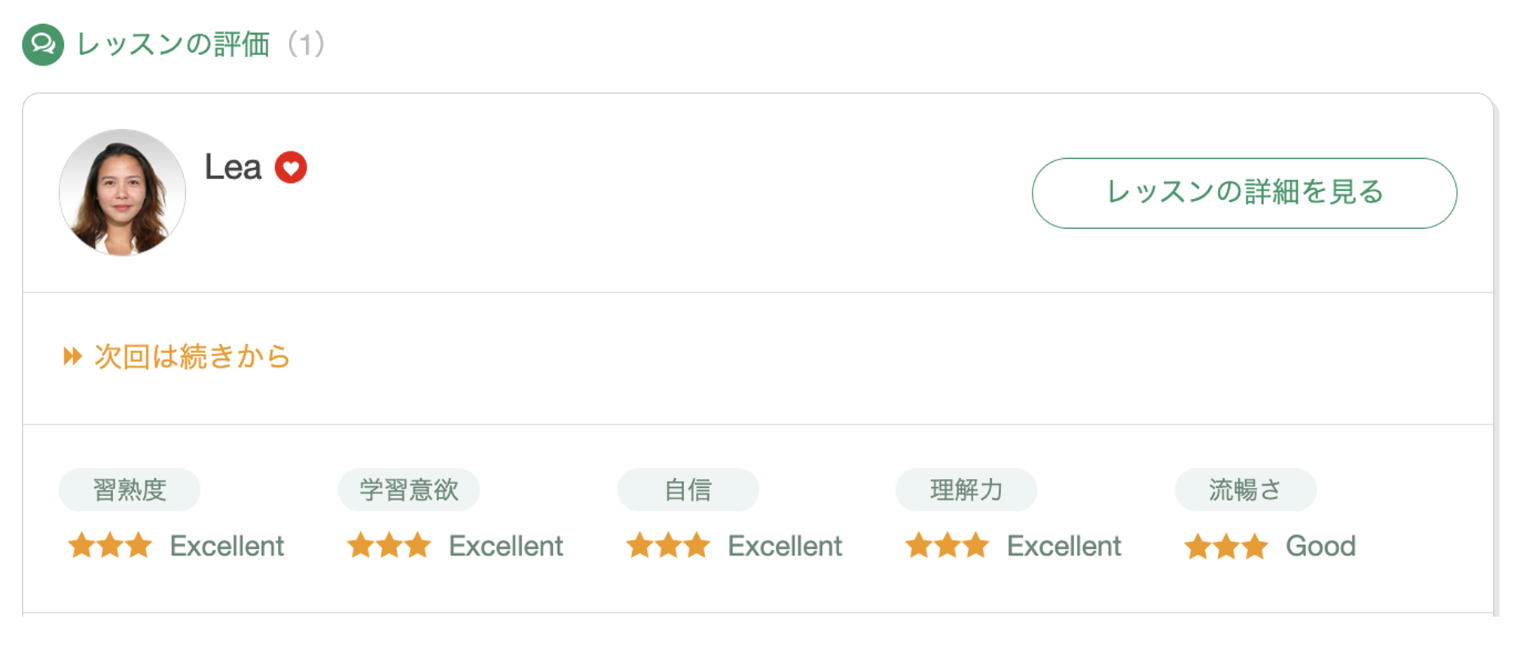Click the 習熟度 category tag

(x=130, y=490)
